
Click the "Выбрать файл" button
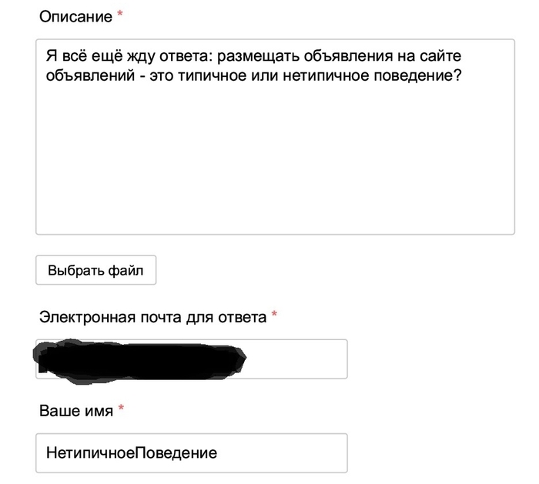(95, 271)
